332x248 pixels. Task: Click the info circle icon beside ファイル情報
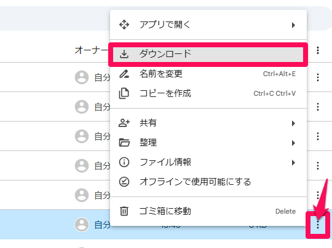(x=124, y=162)
